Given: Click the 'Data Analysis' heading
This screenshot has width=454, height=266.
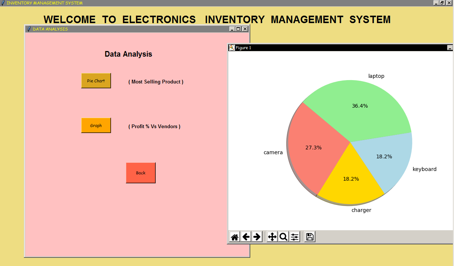Looking at the screenshot, I should [x=128, y=54].
